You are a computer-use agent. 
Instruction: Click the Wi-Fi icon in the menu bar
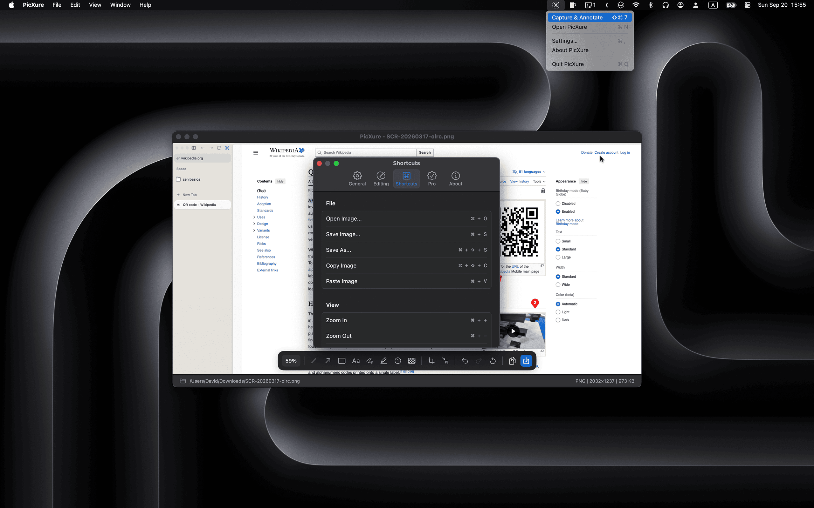point(636,5)
